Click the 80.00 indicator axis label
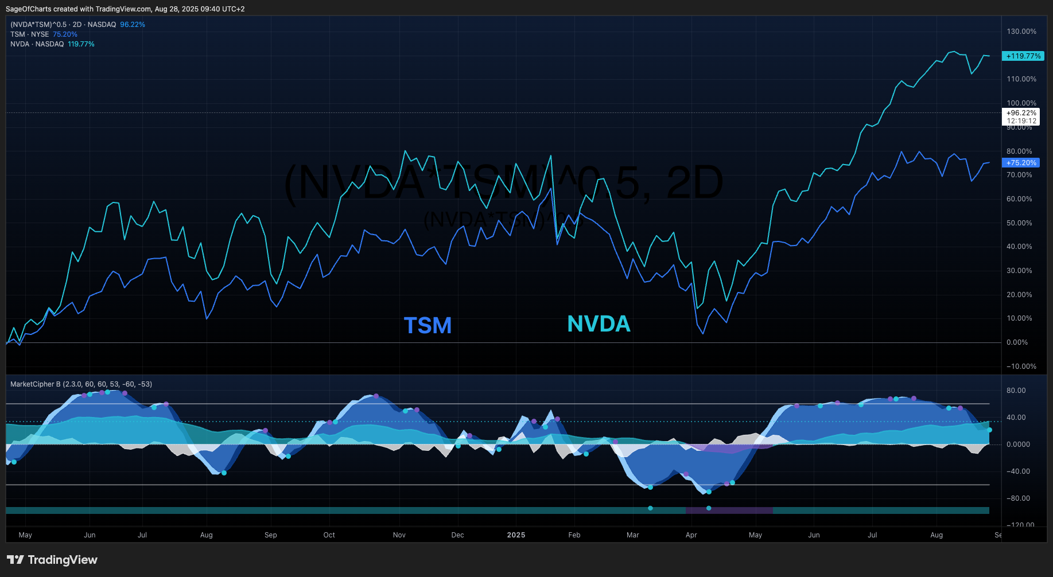Screen dimensions: 1053x577 pos(1016,391)
